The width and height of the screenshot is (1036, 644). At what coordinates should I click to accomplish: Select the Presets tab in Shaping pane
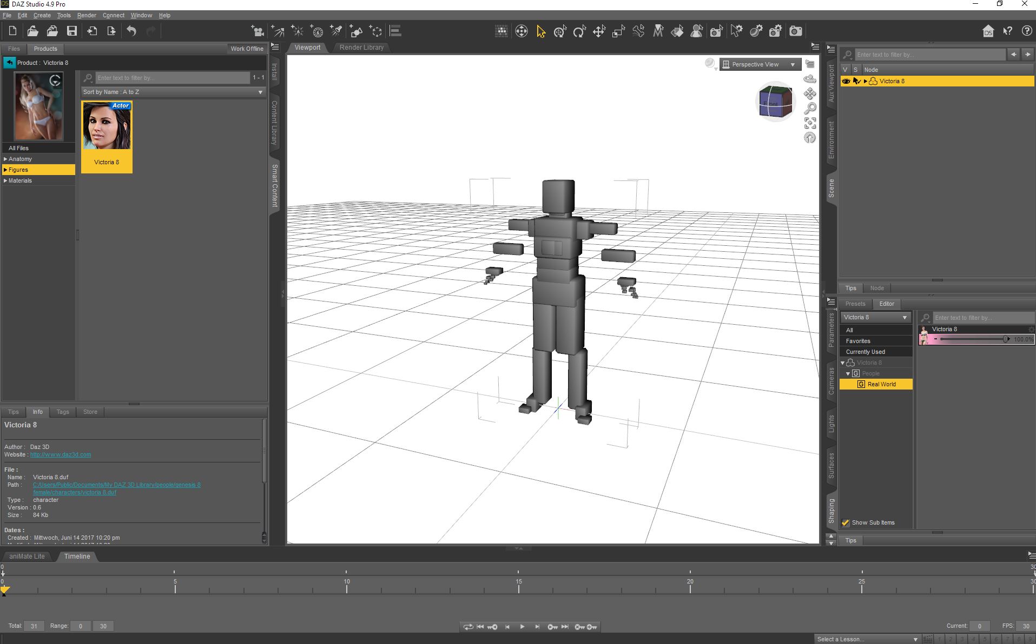[x=855, y=304]
